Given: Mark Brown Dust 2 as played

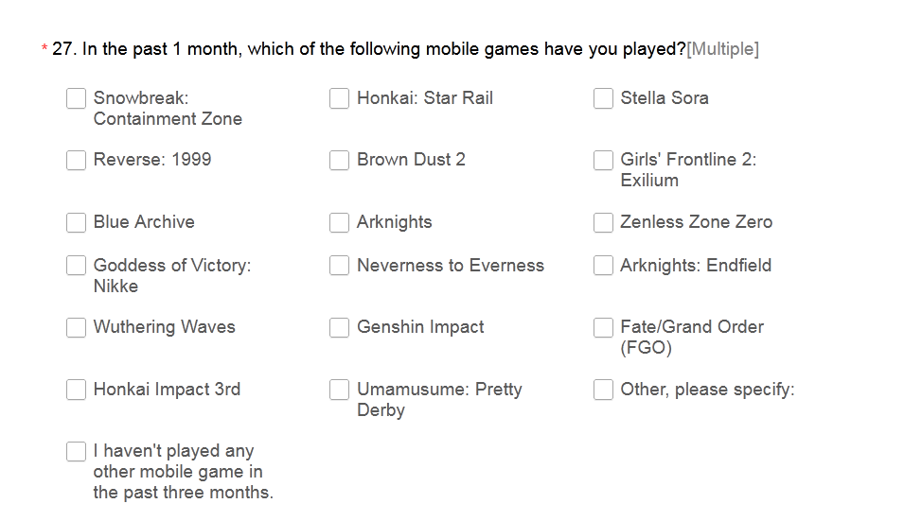Looking at the screenshot, I should 340,160.
